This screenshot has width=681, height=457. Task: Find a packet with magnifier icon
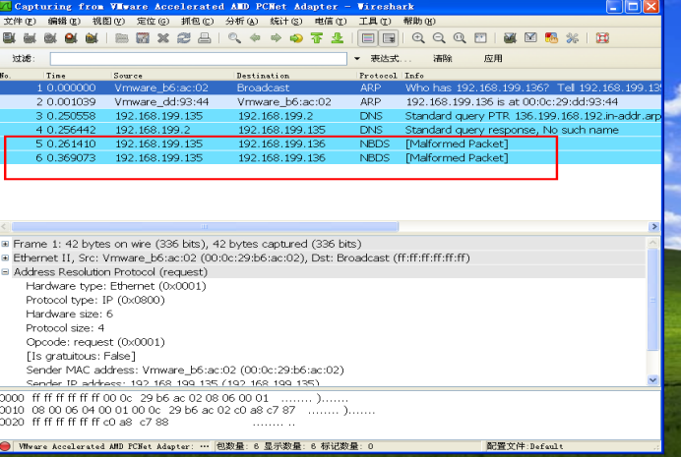click(234, 38)
